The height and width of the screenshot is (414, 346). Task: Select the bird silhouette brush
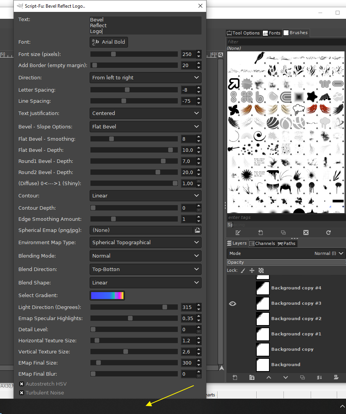coord(259,58)
